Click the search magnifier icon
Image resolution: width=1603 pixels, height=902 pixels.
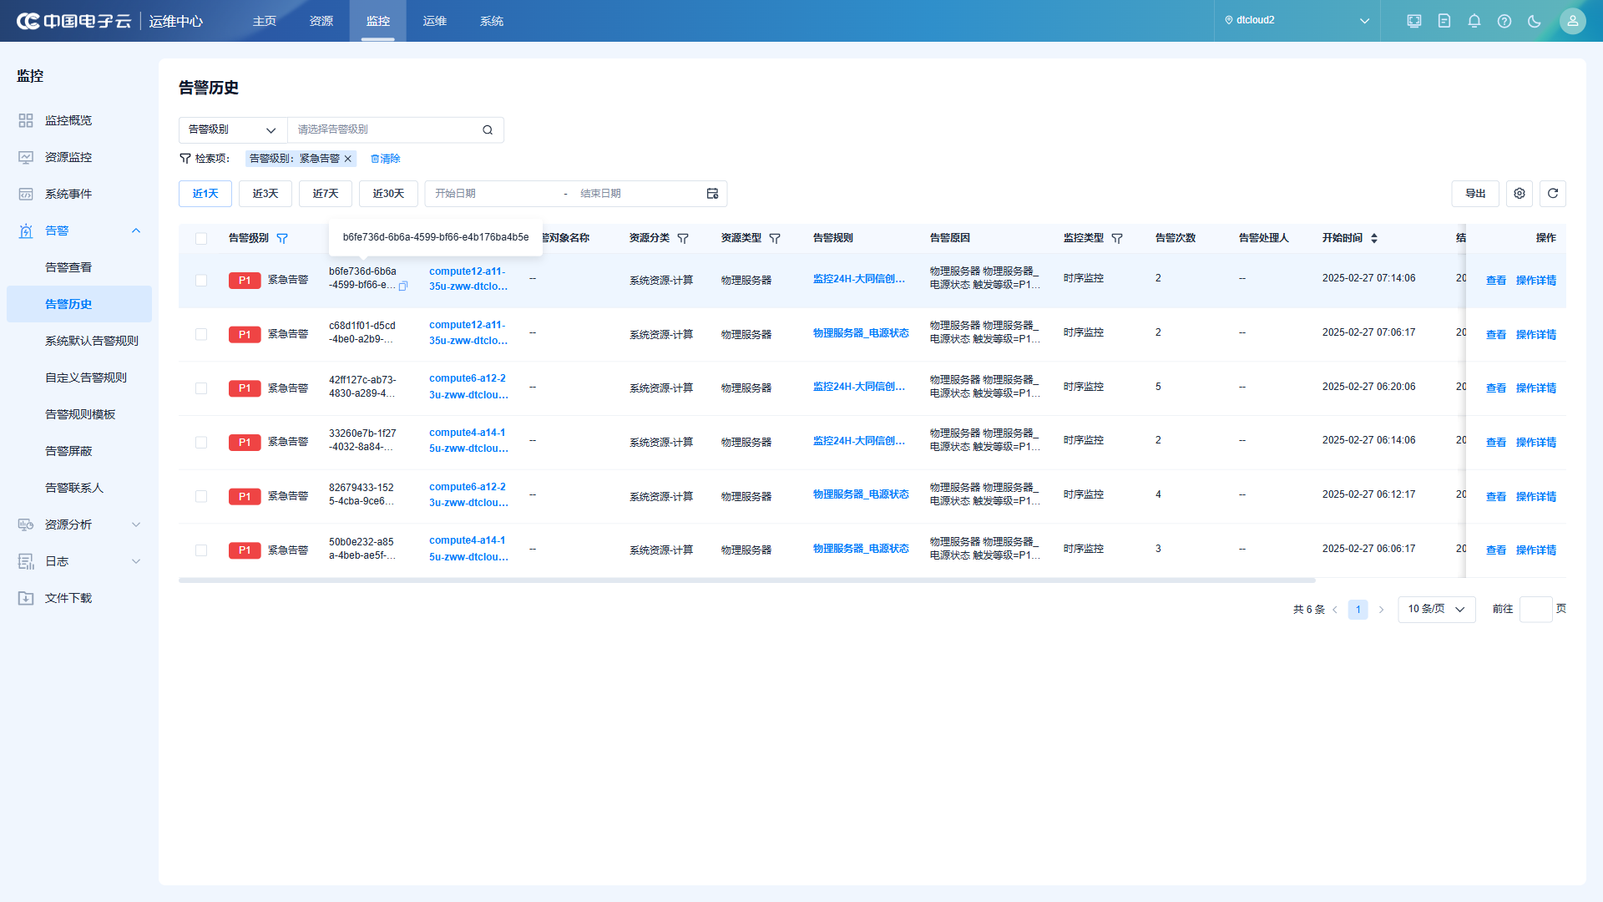(488, 130)
